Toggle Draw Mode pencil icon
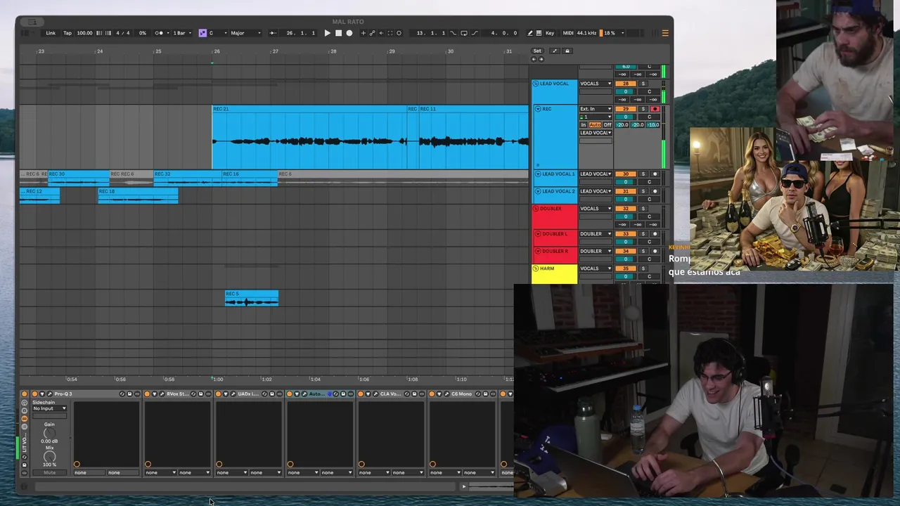This screenshot has height=506, width=900. pyautogui.click(x=530, y=33)
